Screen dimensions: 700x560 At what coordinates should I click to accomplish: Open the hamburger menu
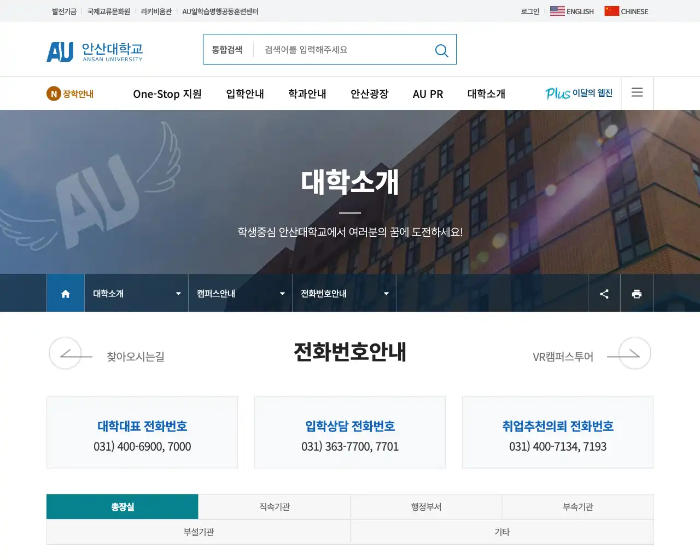tap(637, 92)
